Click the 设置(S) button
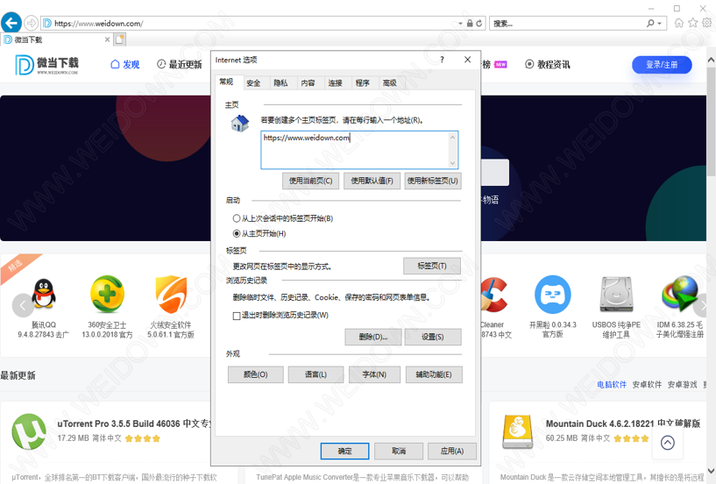The width and height of the screenshot is (716, 484). [x=432, y=337]
